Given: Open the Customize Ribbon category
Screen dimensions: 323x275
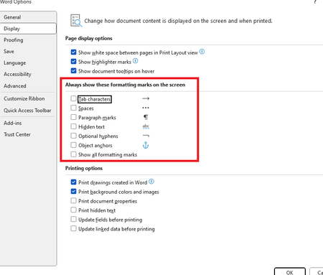Looking at the screenshot, I should [x=28, y=98].
